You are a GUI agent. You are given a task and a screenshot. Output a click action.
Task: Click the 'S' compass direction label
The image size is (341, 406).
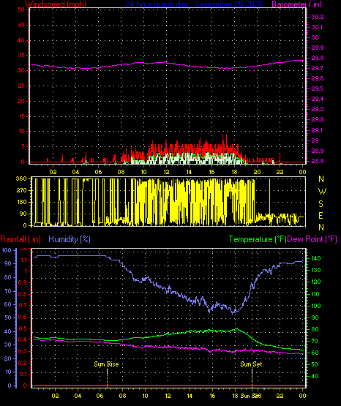(x=321, y=204)
